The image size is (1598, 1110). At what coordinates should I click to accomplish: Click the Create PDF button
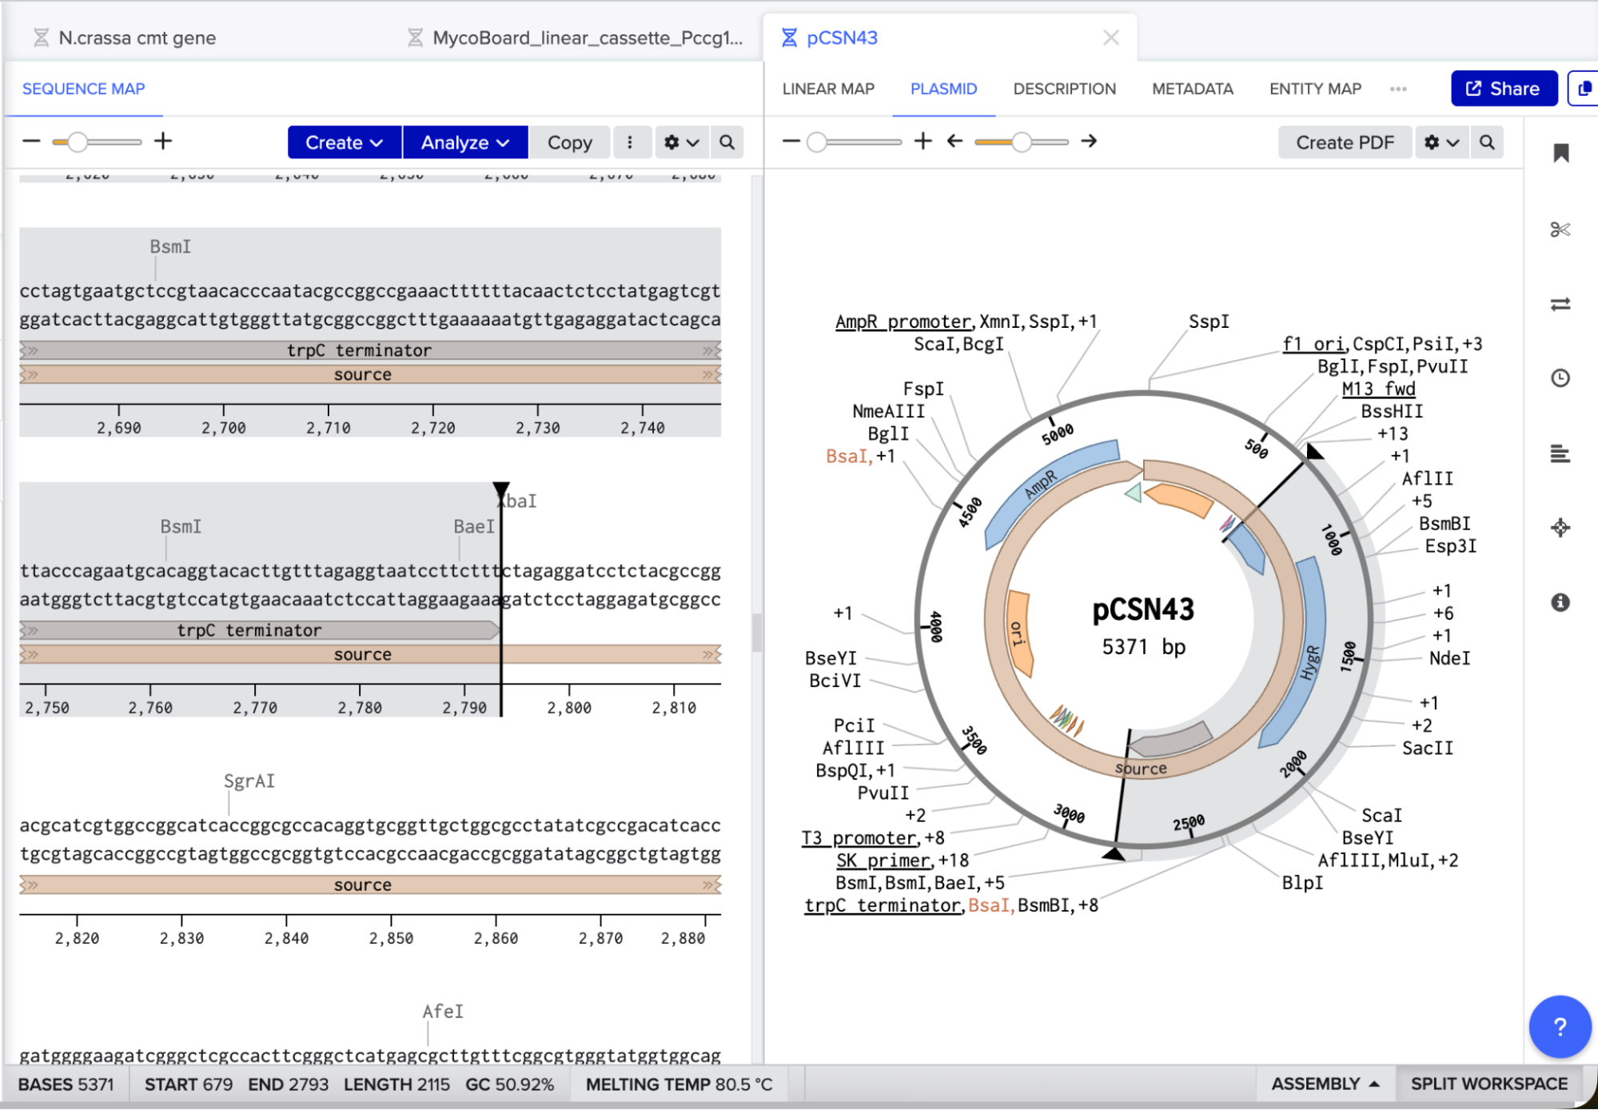click(x=1345, y=142)
